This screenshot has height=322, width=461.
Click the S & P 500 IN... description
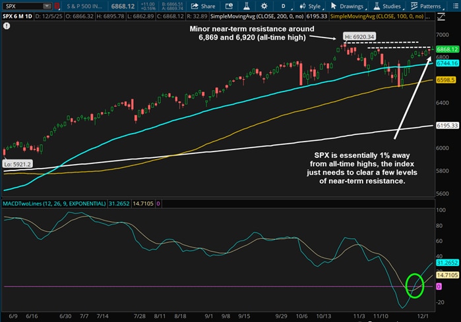click(84, 6)
